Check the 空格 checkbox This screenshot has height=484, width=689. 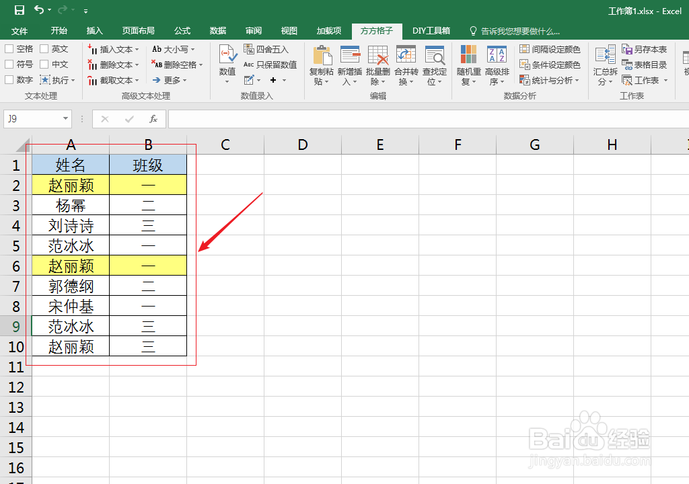coord(9,49)
